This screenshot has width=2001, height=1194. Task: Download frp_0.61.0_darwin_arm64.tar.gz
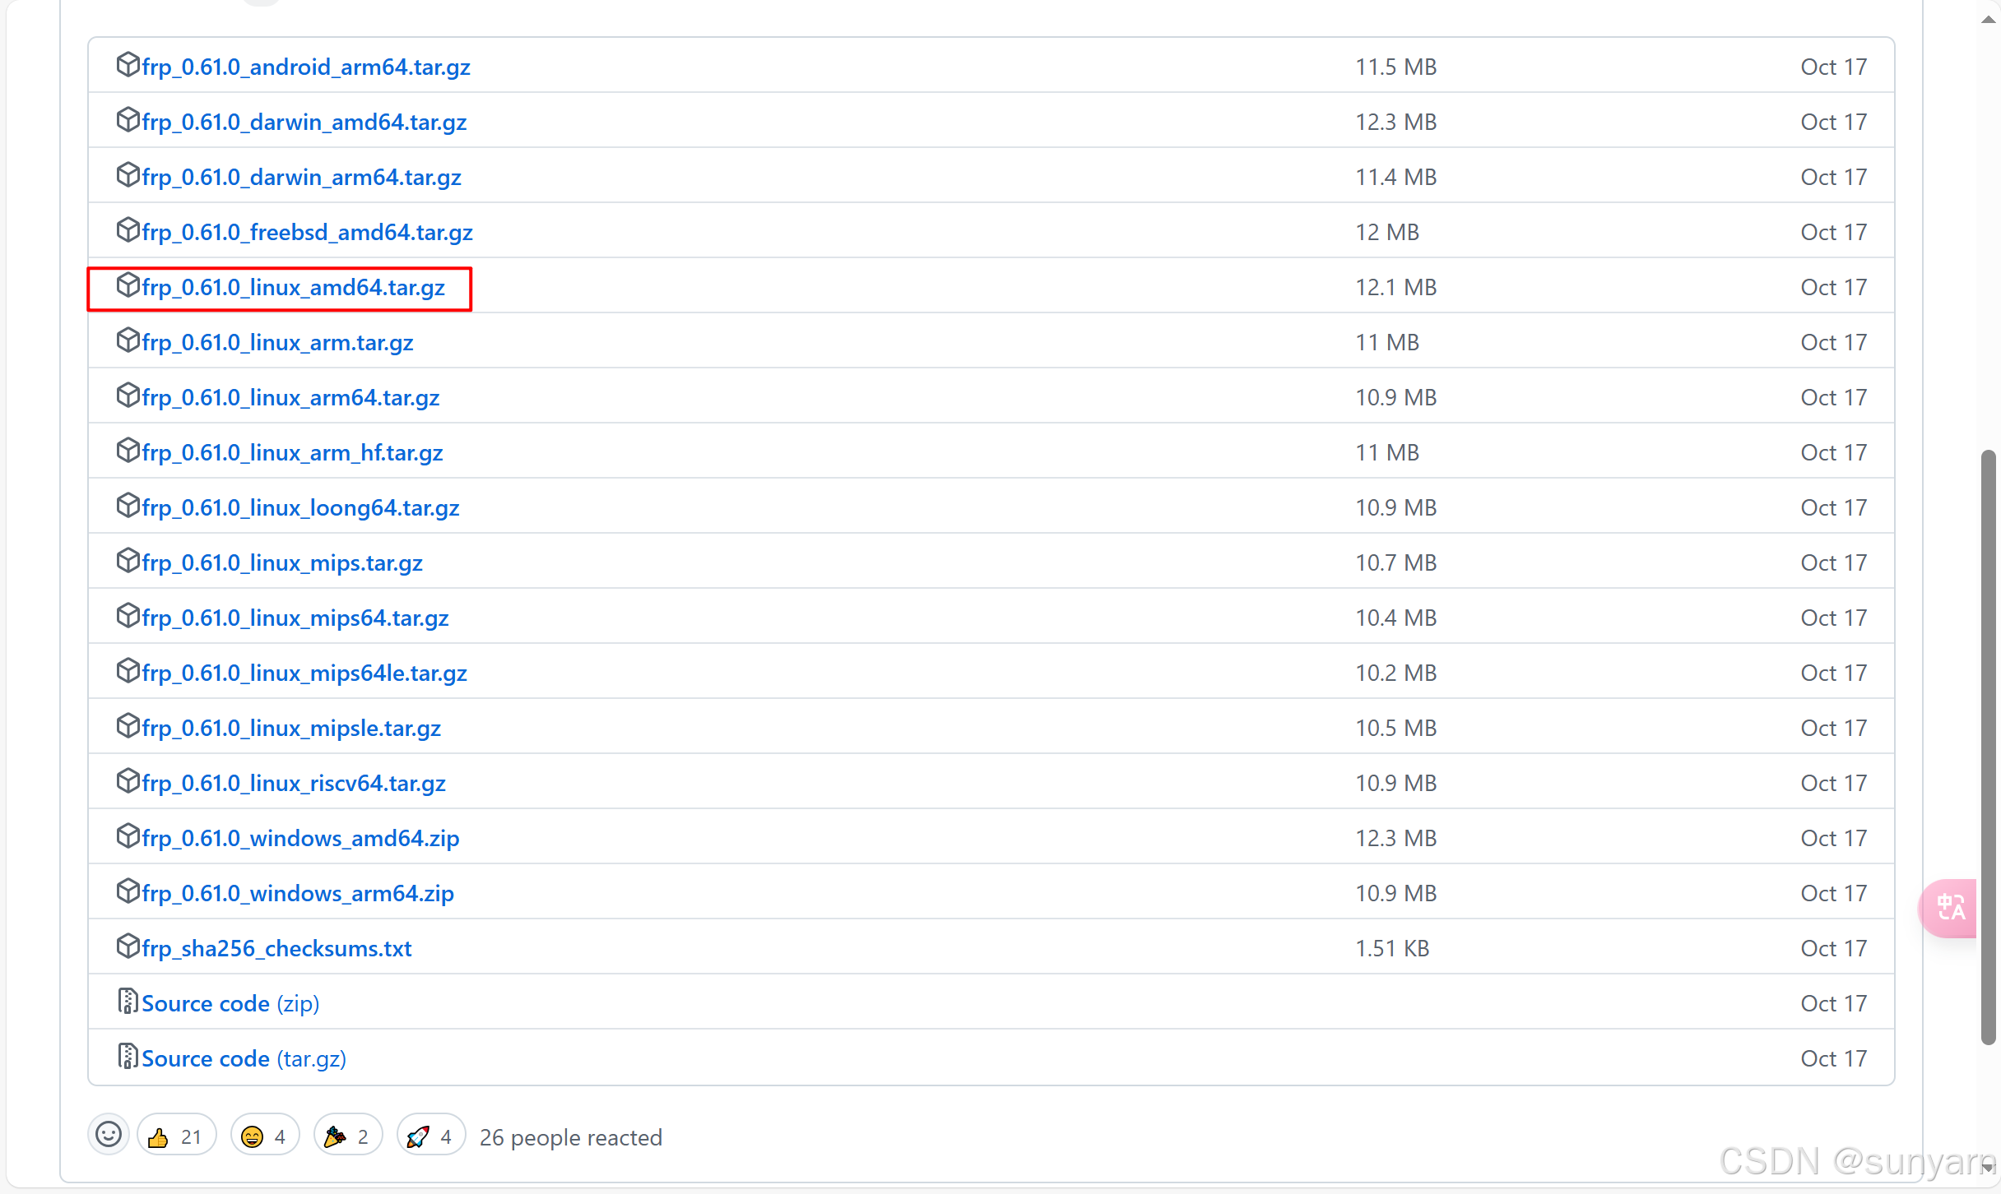pos(301,178)
